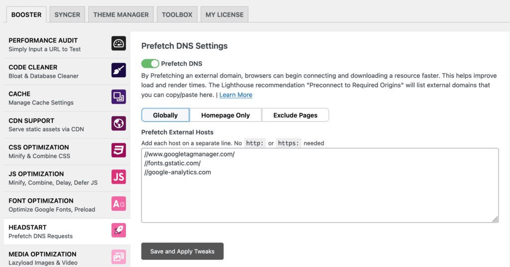Select the Homepage Only option
Screen dimensions: 510x267
[226, 115]
